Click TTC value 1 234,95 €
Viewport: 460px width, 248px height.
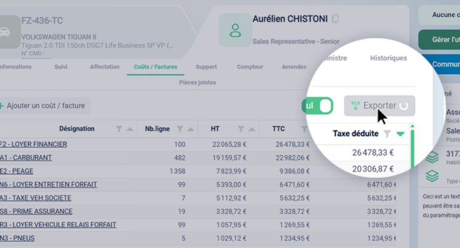pyautogui.click(x=295, y=238)
